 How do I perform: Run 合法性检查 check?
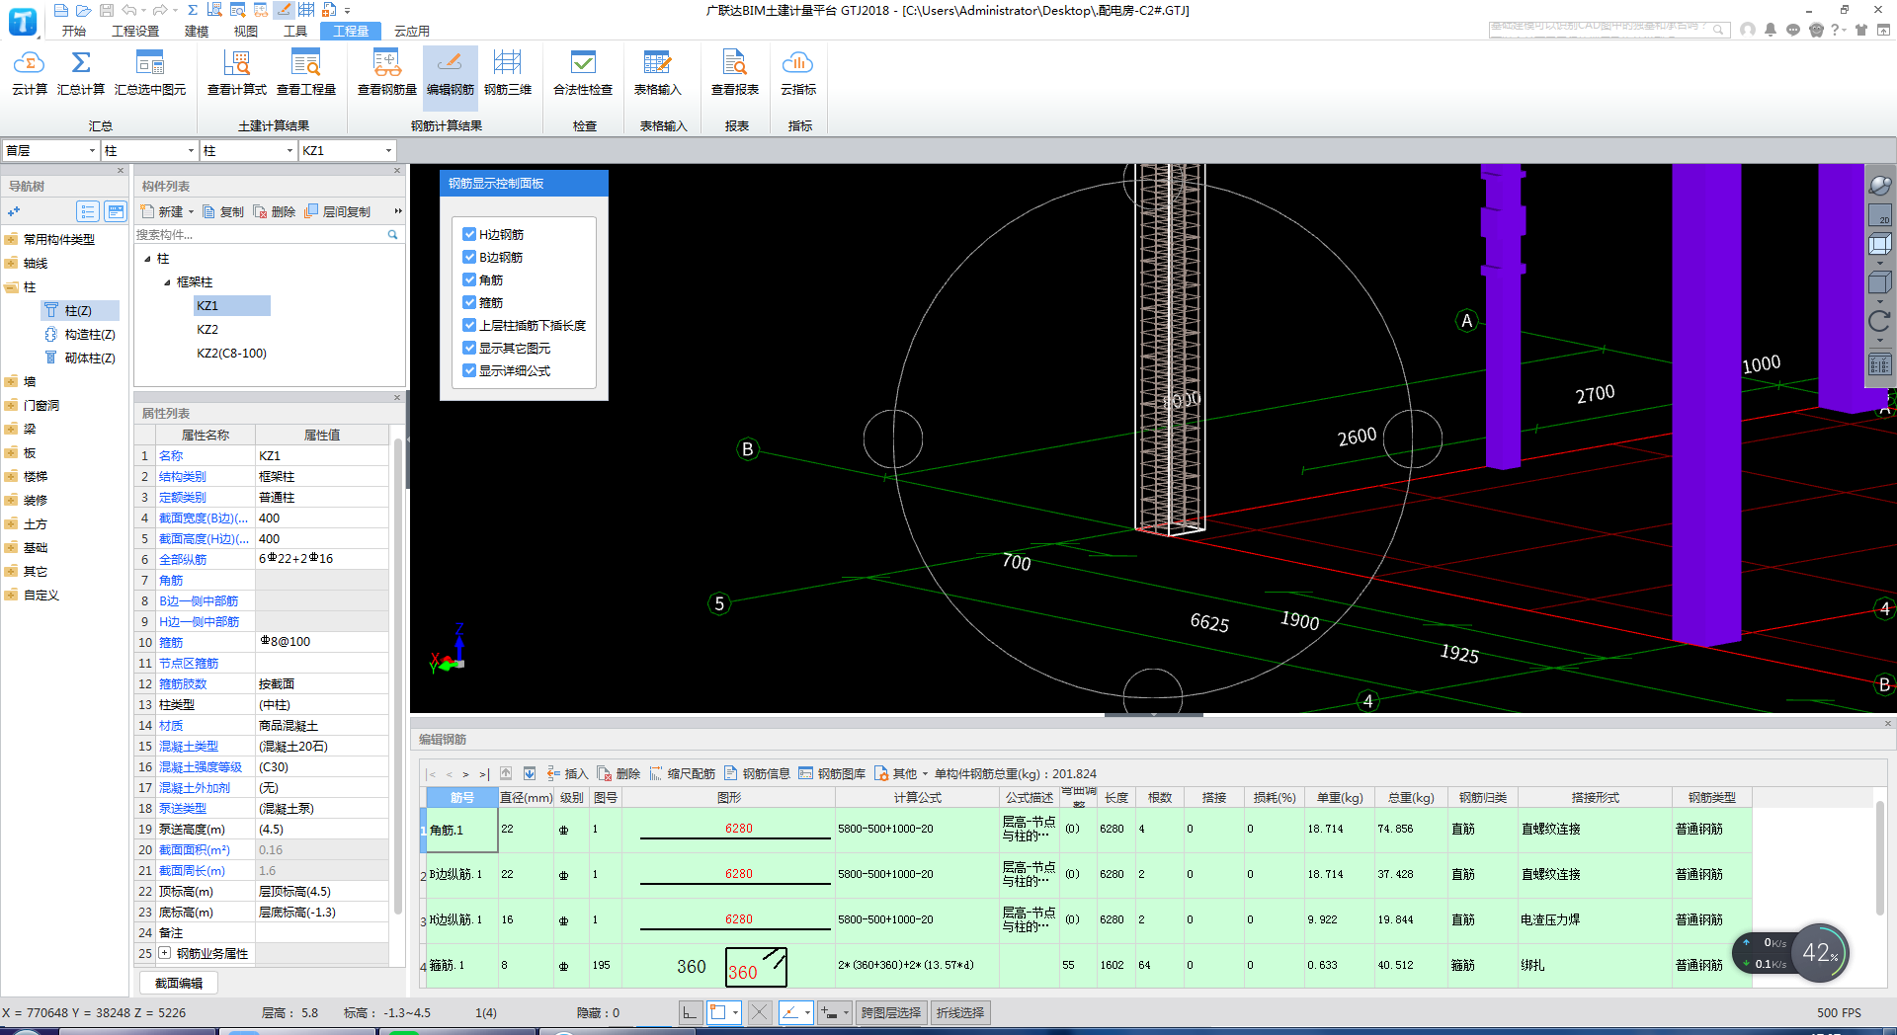[583, 73]
